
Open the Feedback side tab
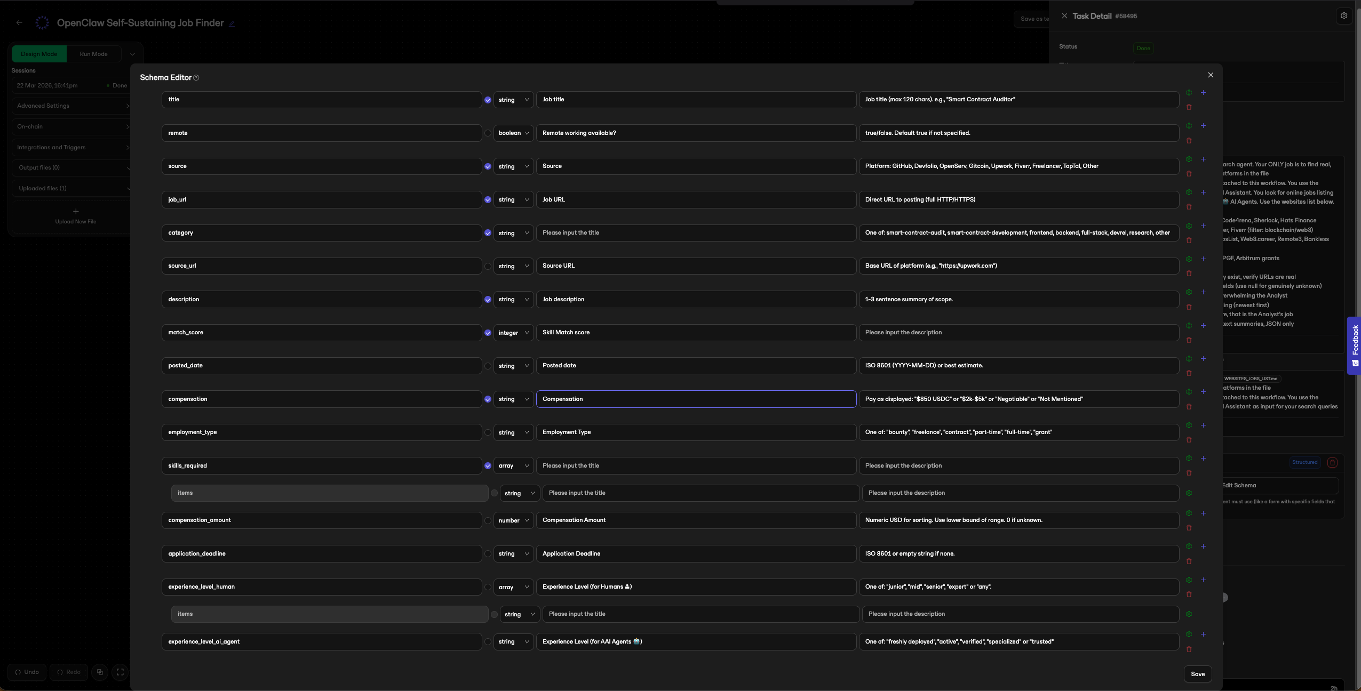1354,345
